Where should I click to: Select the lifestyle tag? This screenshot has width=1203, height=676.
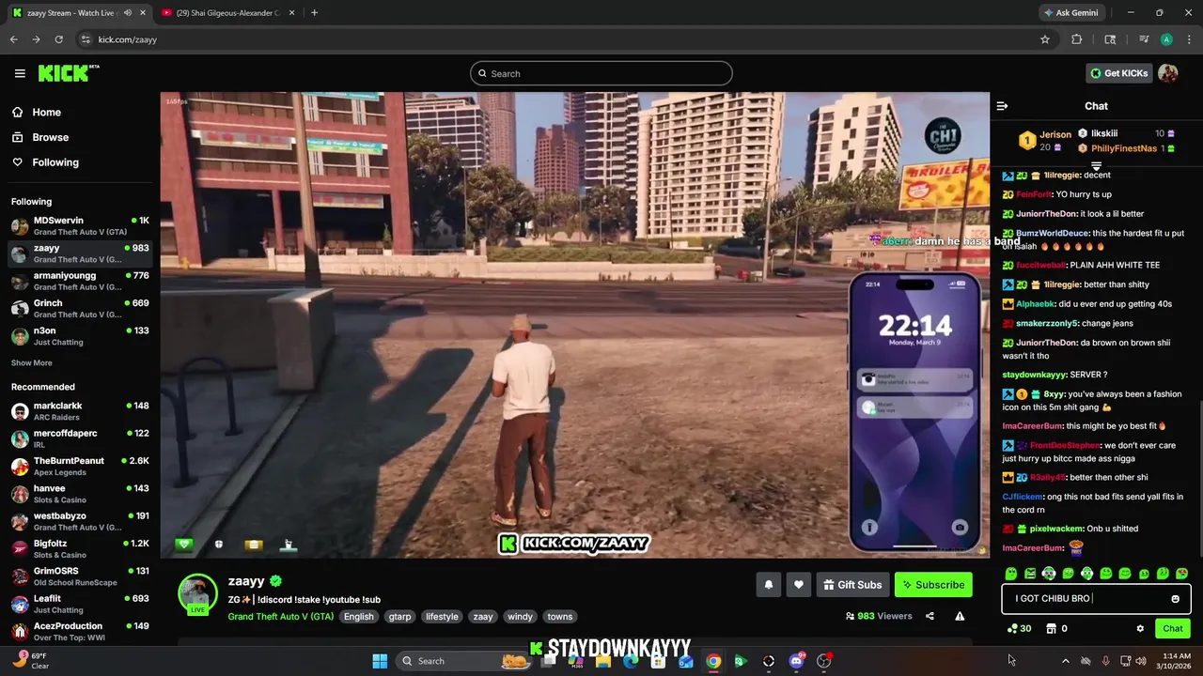(x=442, y=617)
